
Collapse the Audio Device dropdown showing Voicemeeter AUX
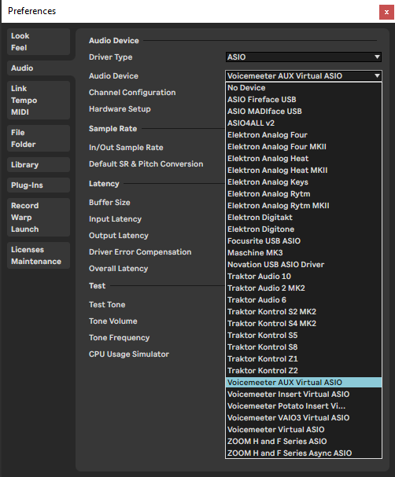303,75
